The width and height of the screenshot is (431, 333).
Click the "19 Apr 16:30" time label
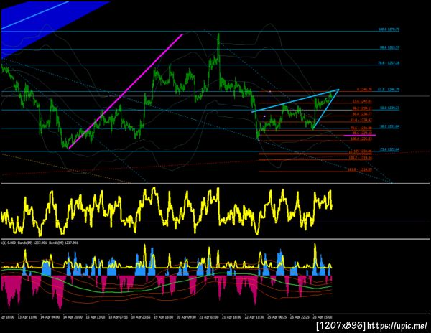click(x=164, y=317)
